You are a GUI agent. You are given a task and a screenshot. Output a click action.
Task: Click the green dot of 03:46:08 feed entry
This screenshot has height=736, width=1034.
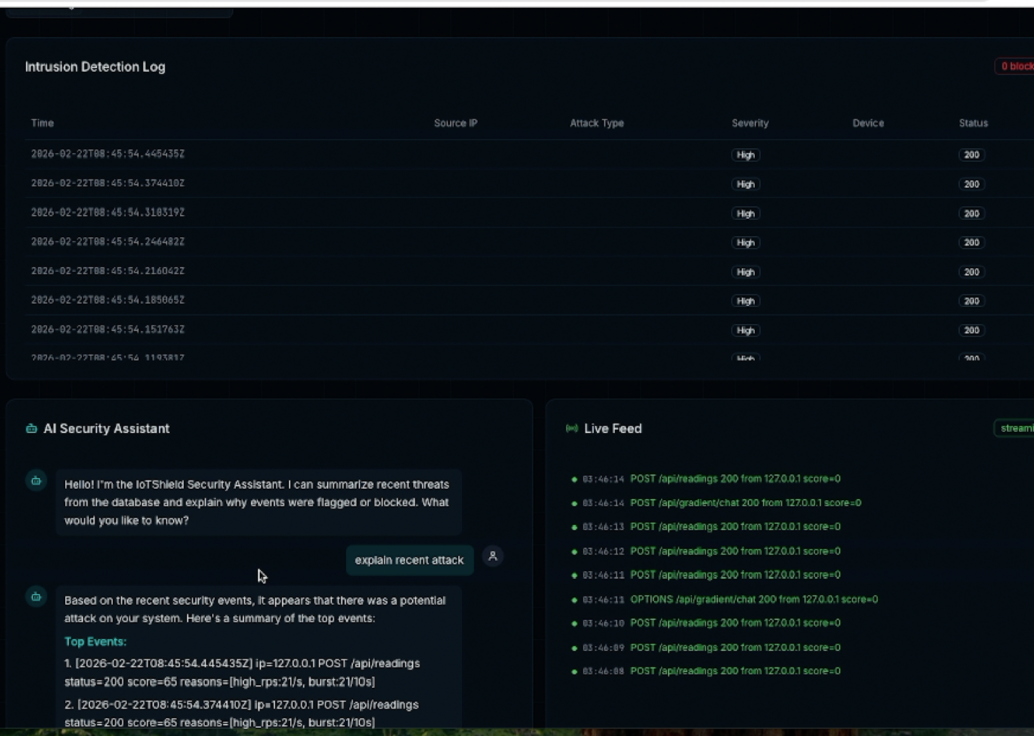(574, 672)
